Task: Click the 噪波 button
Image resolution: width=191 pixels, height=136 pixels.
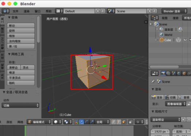Action: (x=21, y=73)
